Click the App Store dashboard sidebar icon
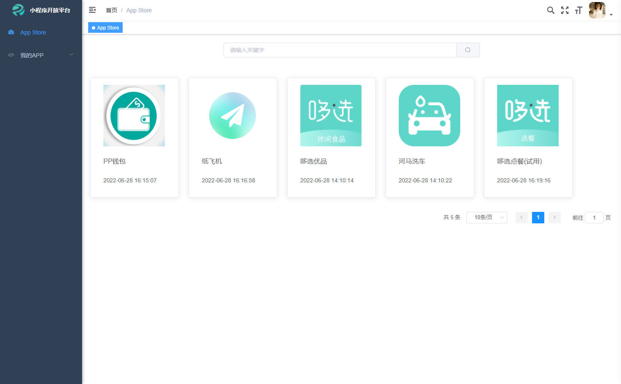The height and width of the screenshot is (384, 621). [x=11, y=32]
